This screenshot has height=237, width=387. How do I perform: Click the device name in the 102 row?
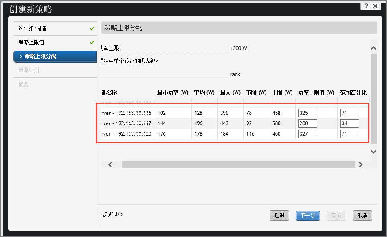(x=126, y=113)
